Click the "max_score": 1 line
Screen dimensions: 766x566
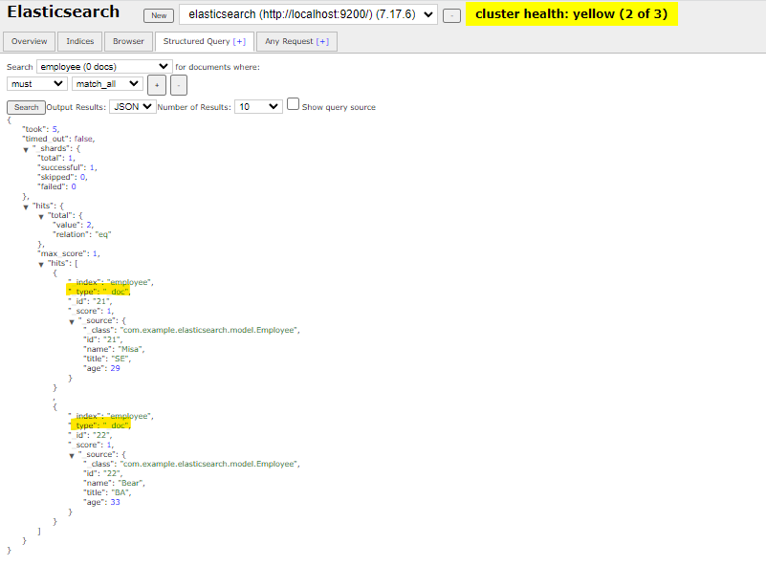coord(69,253)
